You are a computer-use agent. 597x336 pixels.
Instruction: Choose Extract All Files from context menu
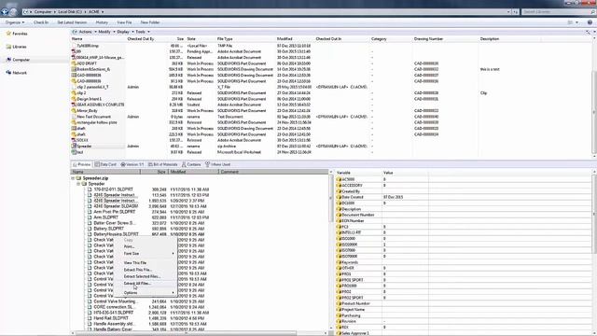click(146, 284)
